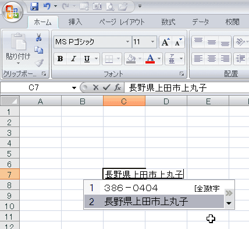The width and height of the screenshot is (249, 229).
Task: Save the workbook with floppy icon
Action: [34, 6]
